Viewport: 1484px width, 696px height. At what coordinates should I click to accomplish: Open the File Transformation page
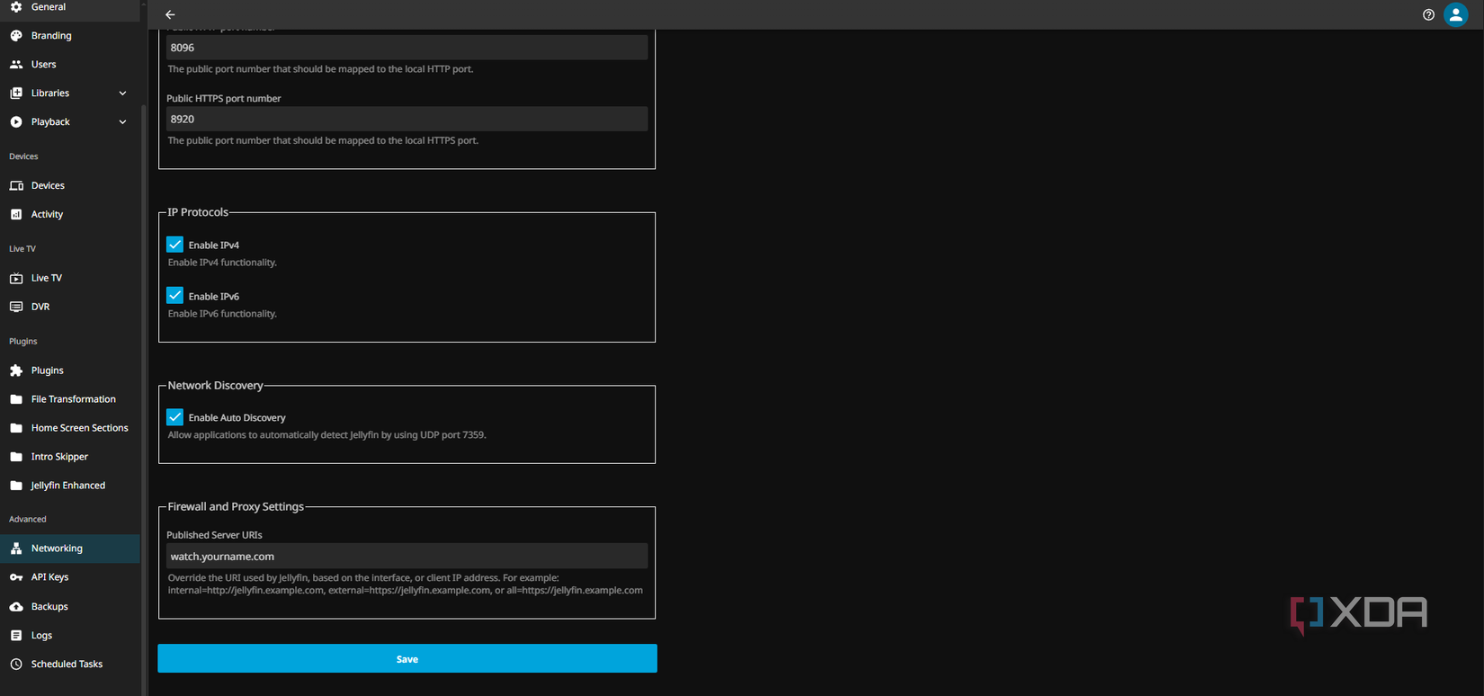(x=70, y=398)
